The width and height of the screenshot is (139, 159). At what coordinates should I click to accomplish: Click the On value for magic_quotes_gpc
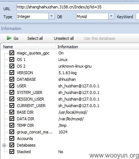click(x=61, y=53)
